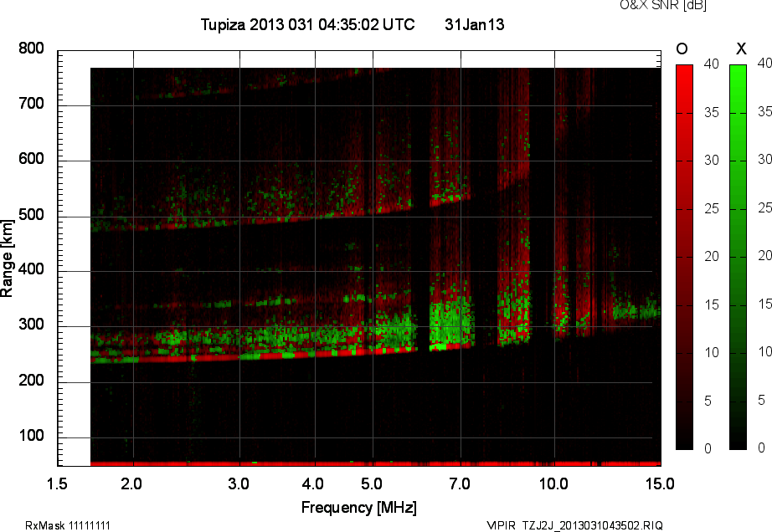Image resolution: width=772 pixels, height=532 pixels.
Task: Select the 'Frequency [MHz]' axis label
Action: [358, 507]
